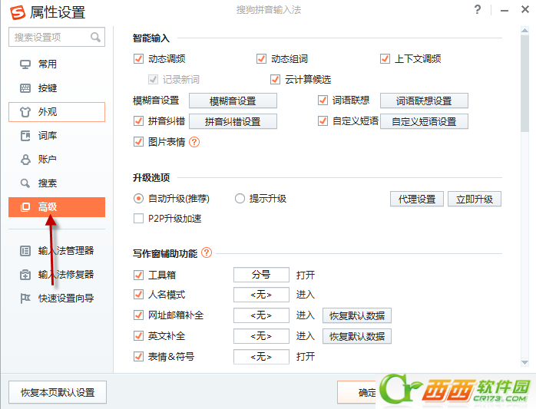Screen dimensions: 536x409
Task: Click the monitor icon beside 常用
Action: point(25,64)
